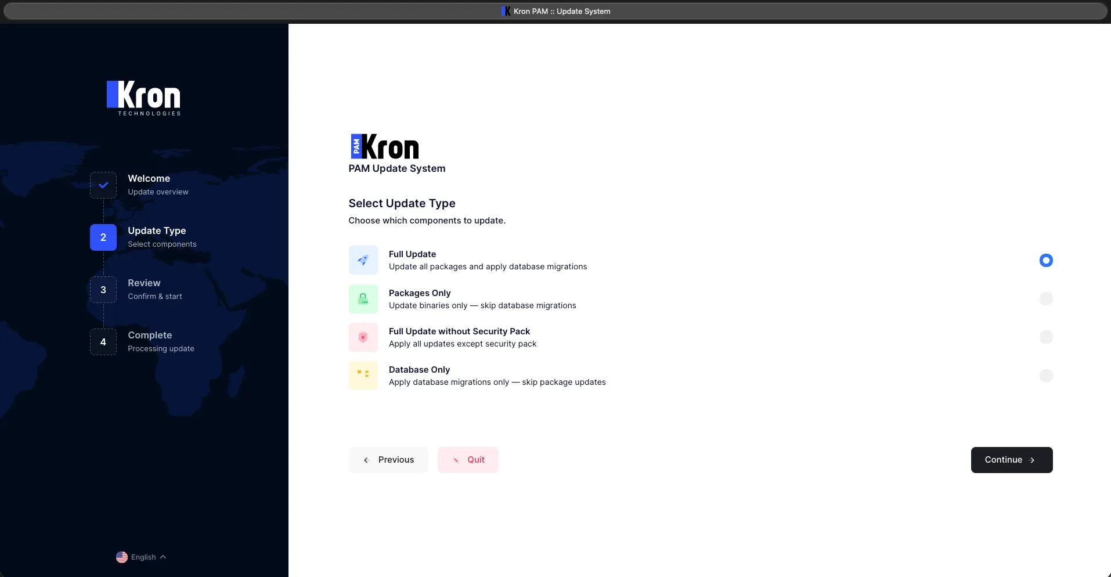The height and width of the screenshot is (577, 1111).
Task: Click the Welcome step checkmark icon
Action: pyautogui.click(x=103, y=185)
